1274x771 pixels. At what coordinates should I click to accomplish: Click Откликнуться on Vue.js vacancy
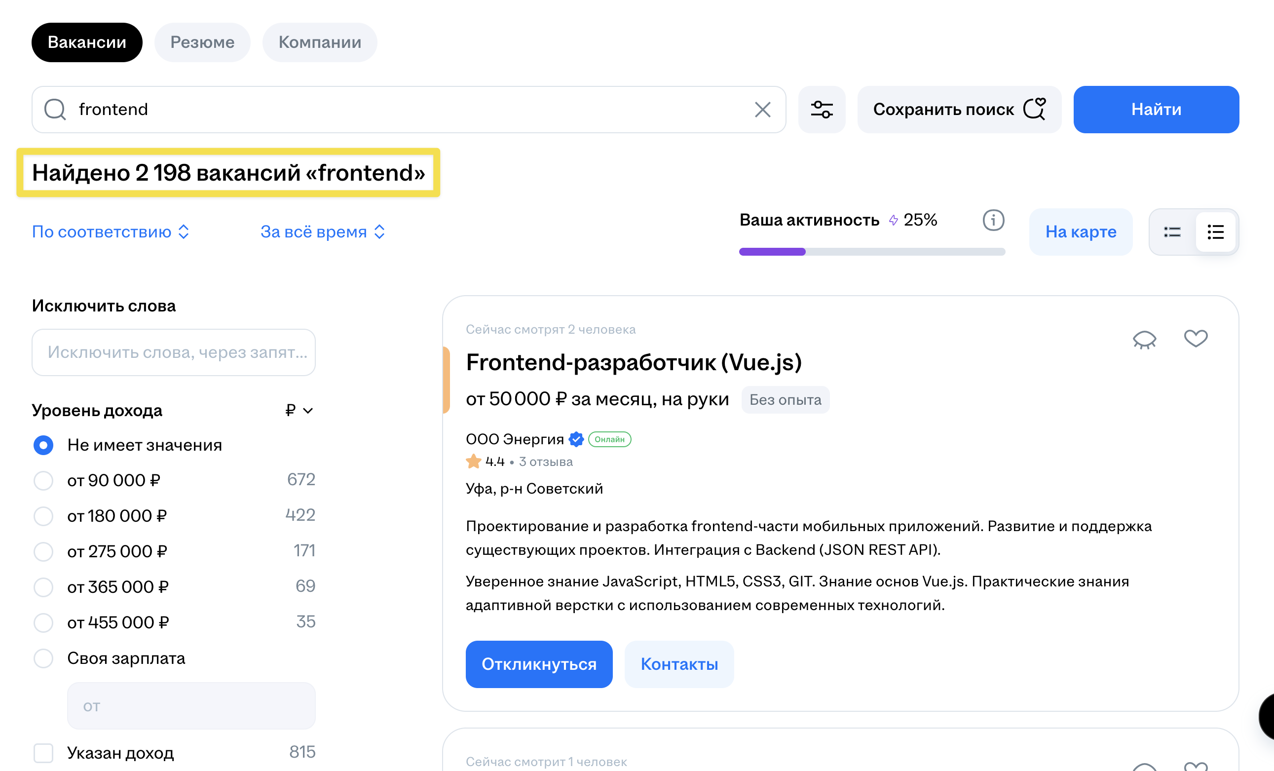(x=539, y=664)
